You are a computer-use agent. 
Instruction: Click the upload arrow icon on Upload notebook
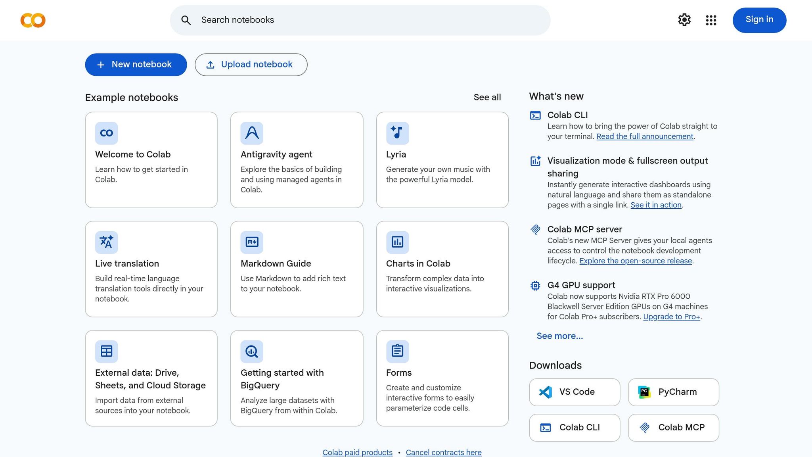click(x=210, y=65)
